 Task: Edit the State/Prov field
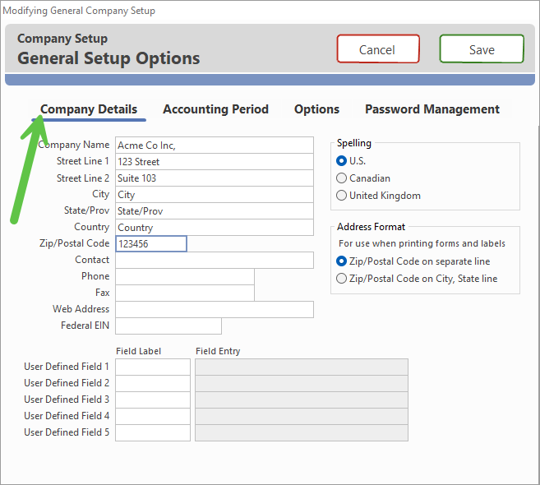pos(215,210)
